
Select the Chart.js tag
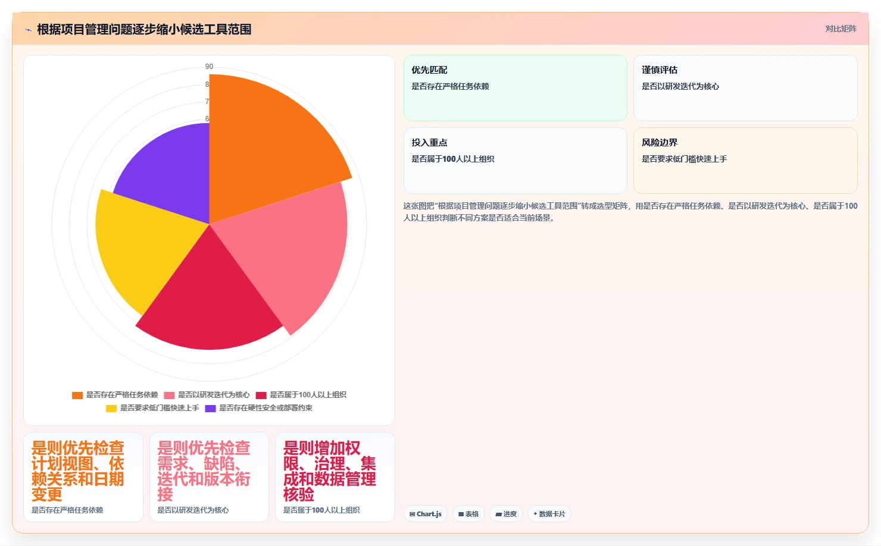[426, 514]
